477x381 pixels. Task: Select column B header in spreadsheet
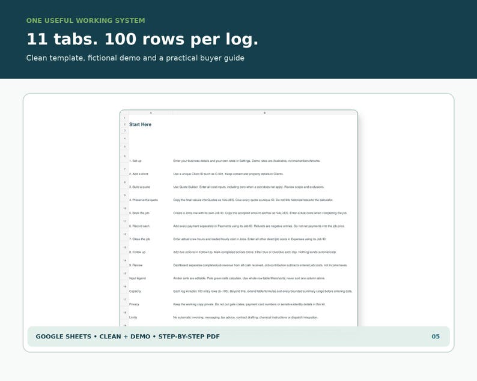265,113
